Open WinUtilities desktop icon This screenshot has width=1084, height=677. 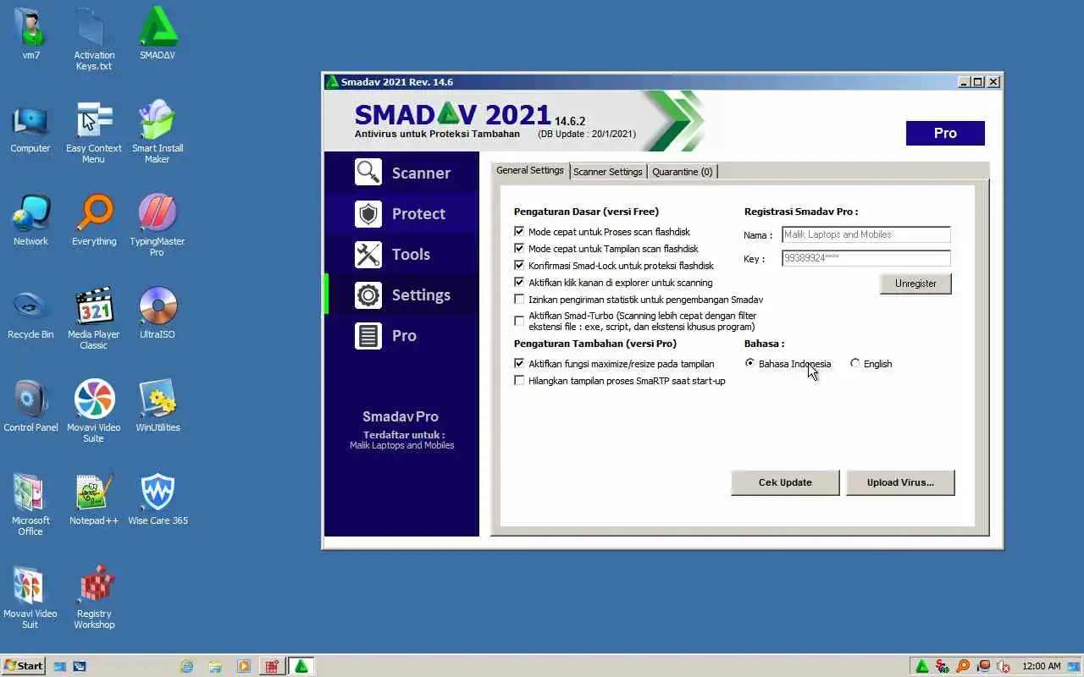[x=158, y=408]
